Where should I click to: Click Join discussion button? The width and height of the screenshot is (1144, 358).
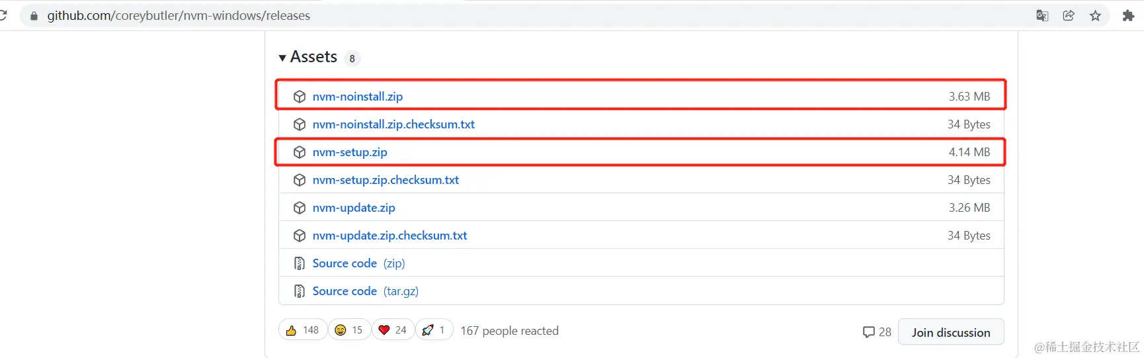(951, 332)
